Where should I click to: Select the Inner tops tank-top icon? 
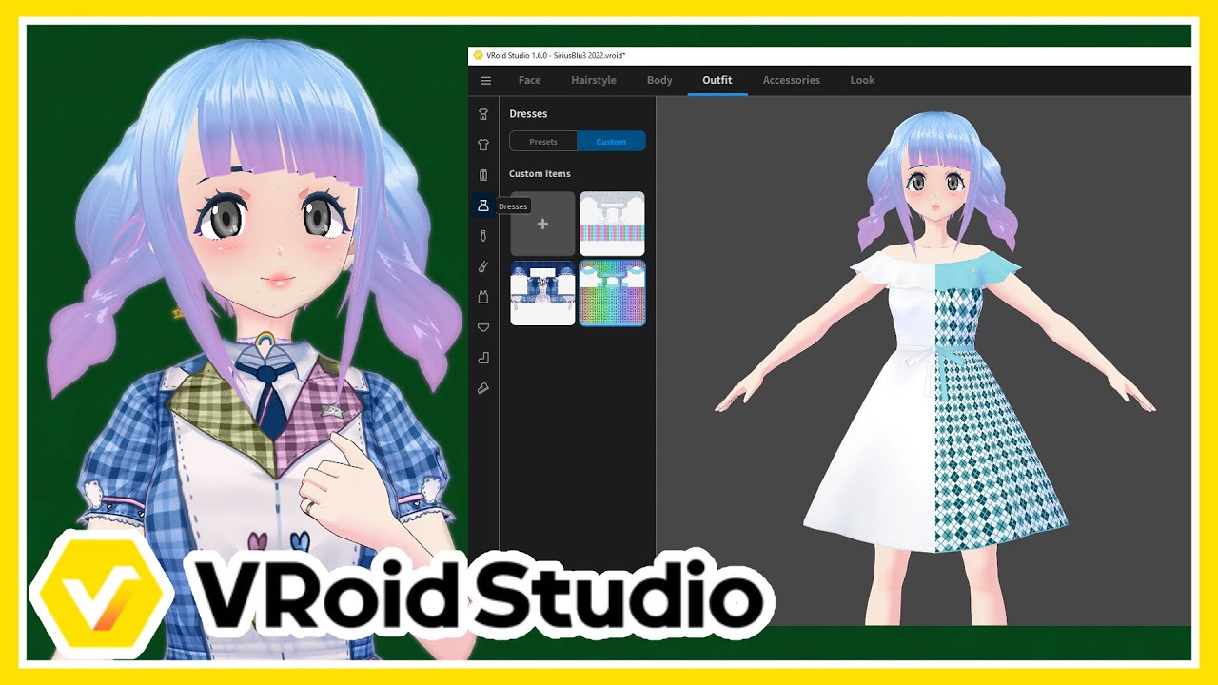[x=483, y=297]
